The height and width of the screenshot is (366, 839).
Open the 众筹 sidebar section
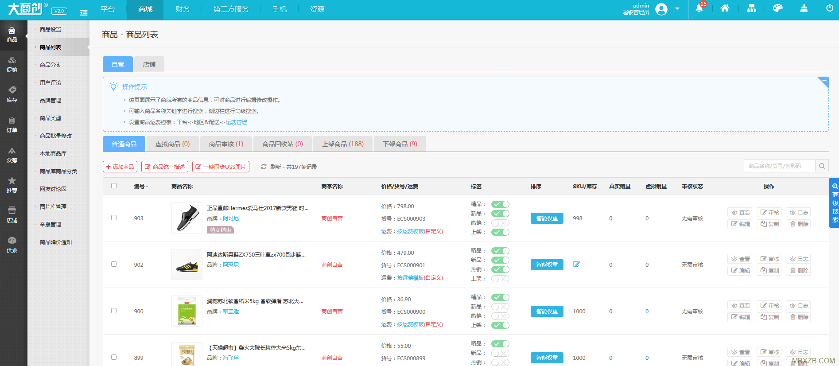point(12,156)
